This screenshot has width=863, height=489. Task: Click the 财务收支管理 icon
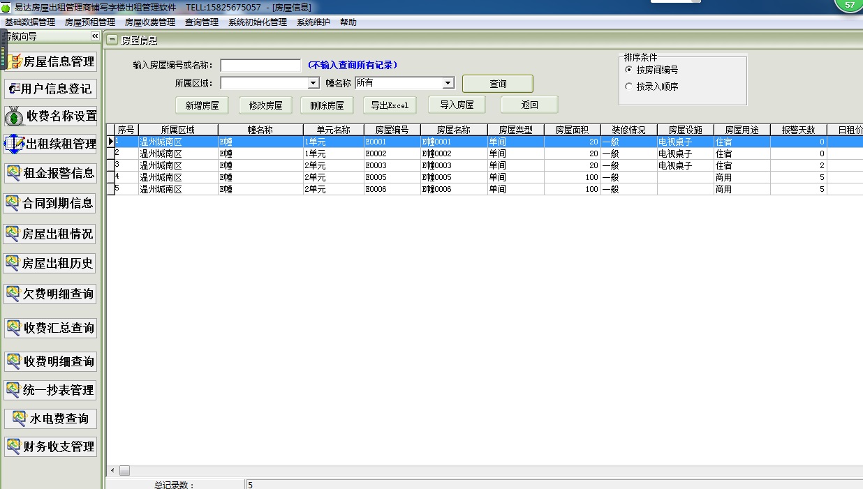[13, 446]
